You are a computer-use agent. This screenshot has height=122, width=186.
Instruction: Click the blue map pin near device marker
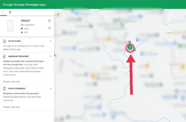tap(137, 40)
